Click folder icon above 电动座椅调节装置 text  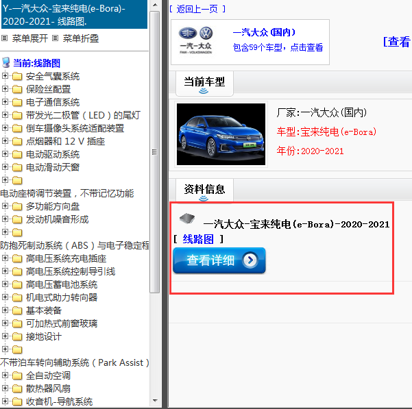(17, 180)
